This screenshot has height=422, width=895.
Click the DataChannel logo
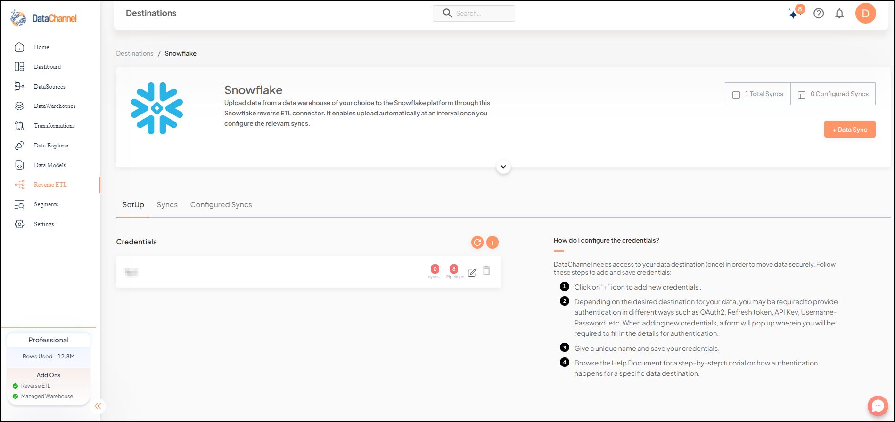(43, 18)
